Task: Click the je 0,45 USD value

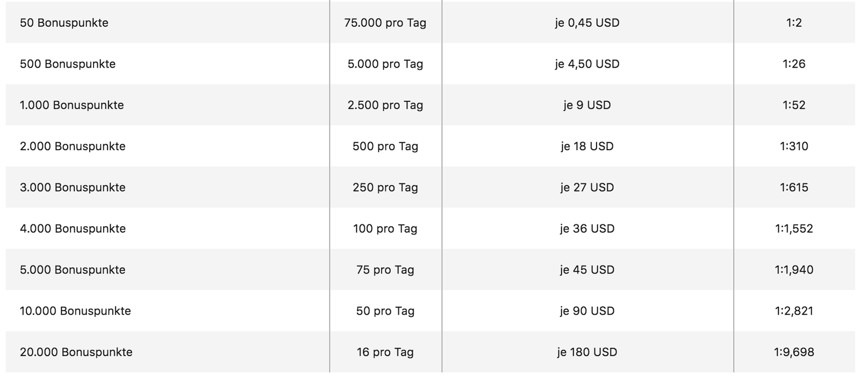Action: tap(587, 23)
